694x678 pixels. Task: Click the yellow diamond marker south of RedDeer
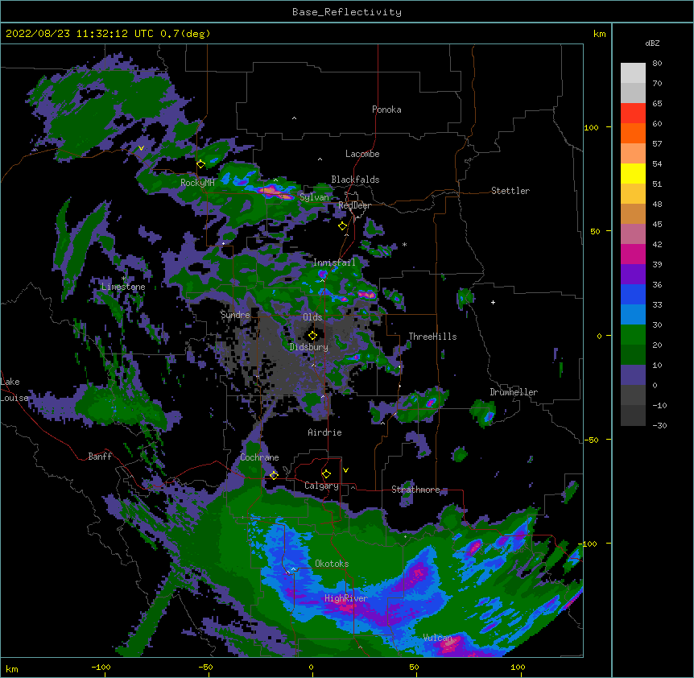[x=343, y=226]
